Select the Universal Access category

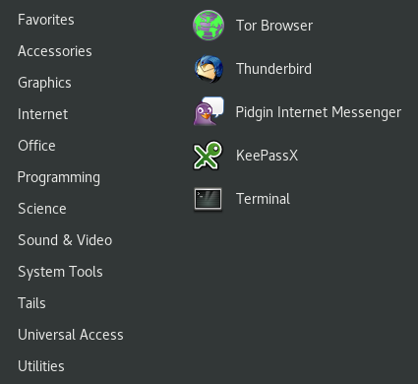click(71, 335)
